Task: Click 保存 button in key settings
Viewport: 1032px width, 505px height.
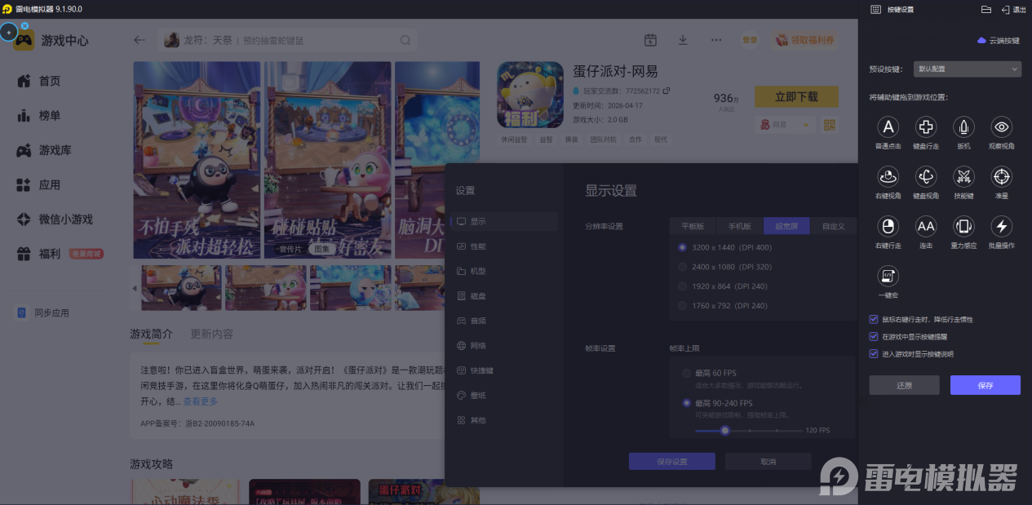Action: 985,385
